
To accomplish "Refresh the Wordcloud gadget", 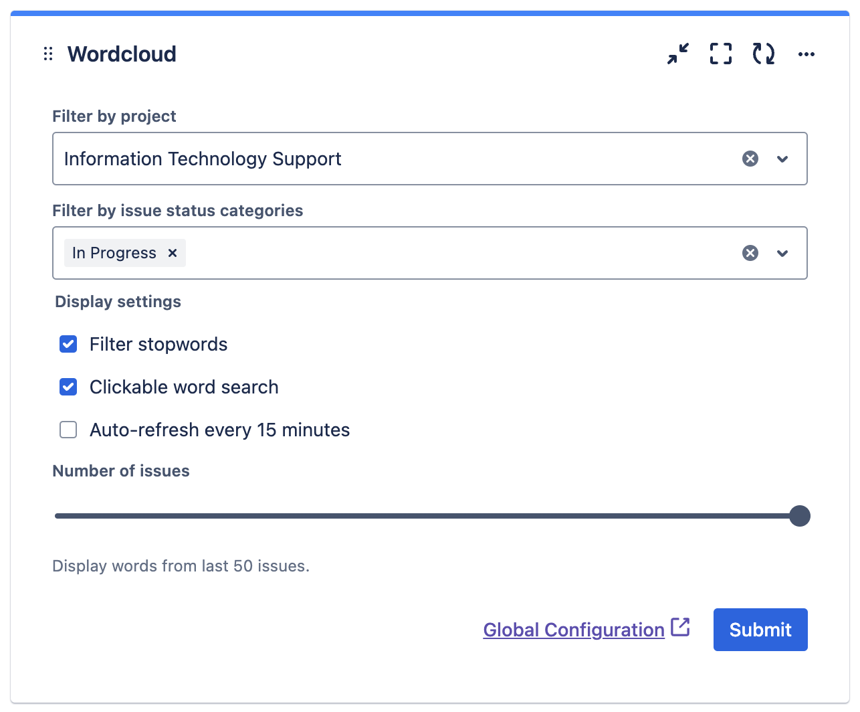I will pyautogui.click(x=763, y=54).
